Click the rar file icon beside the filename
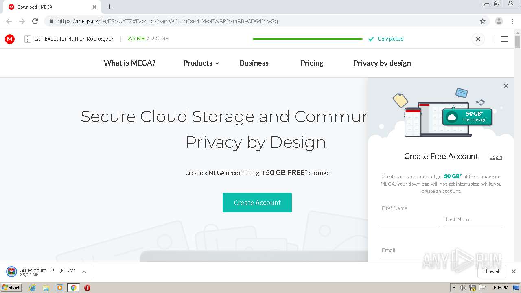 tap(28, 39)
